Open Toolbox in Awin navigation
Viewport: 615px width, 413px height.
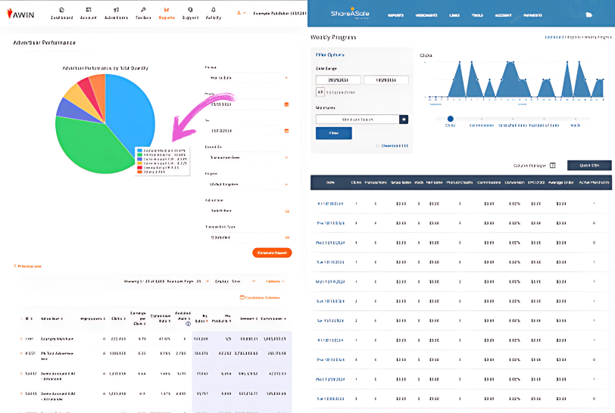click(x=143, y=13)
